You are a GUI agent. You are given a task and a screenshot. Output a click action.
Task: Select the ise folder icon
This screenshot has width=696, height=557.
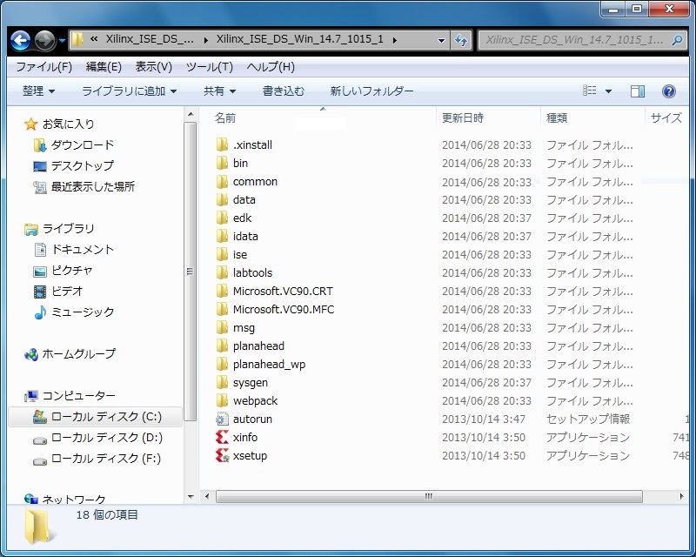222,254
